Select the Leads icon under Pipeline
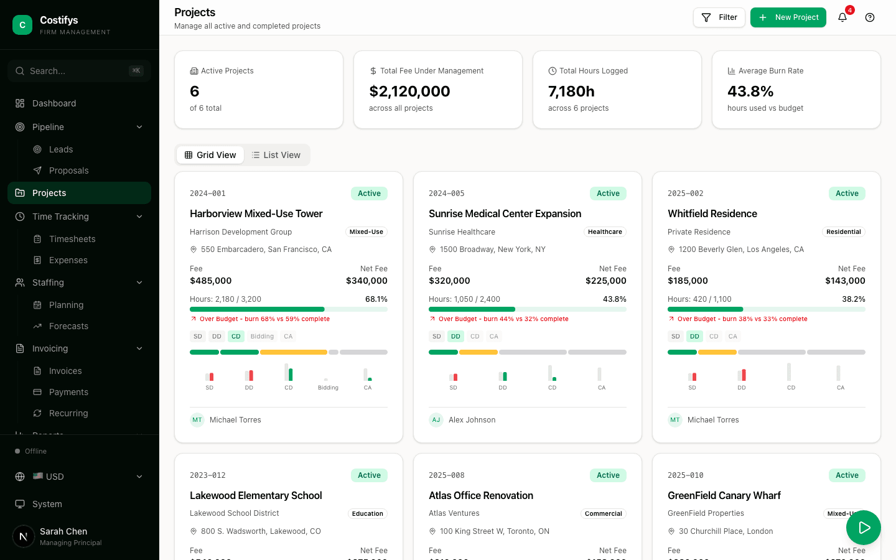The image size is (896, 560). click(37, 149)
